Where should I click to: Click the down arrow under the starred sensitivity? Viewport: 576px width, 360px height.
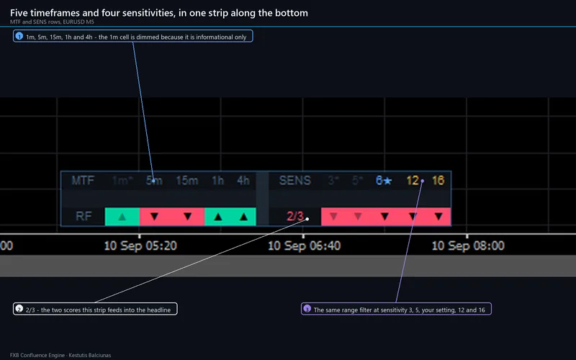[384, 217]
